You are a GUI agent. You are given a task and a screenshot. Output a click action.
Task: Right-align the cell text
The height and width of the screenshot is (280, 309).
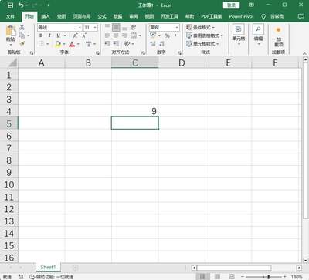pos(124,35)
